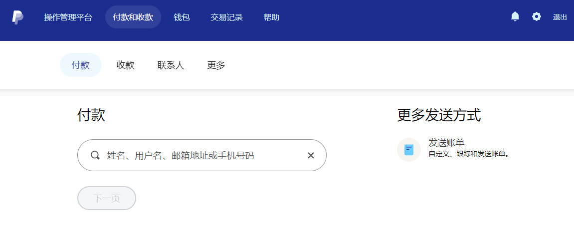Click 退出 to log out
This screenshot has width=574, height=250.
[560, 17]
